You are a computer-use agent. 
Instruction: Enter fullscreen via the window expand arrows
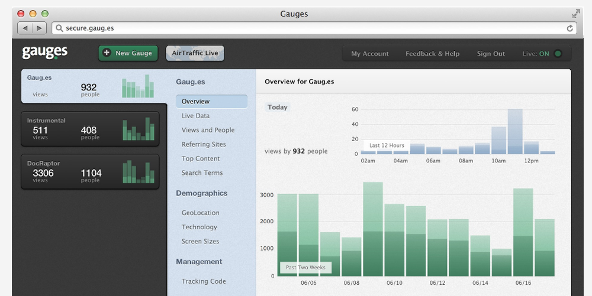pos(576,14)
